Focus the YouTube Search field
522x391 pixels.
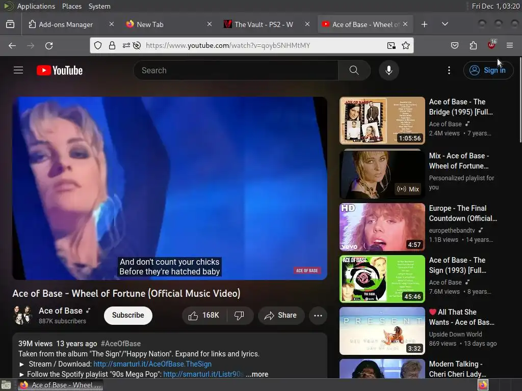click(236, 70)
